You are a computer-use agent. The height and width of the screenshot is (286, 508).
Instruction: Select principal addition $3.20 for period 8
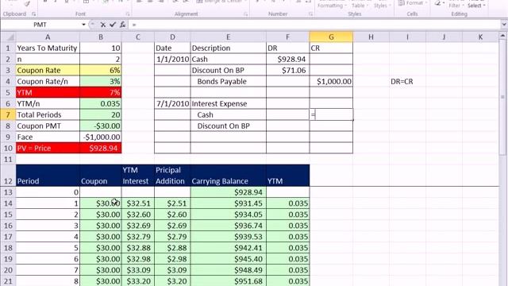173,281
